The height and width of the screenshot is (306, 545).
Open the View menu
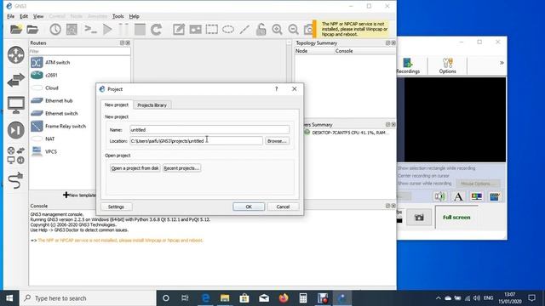38,16
